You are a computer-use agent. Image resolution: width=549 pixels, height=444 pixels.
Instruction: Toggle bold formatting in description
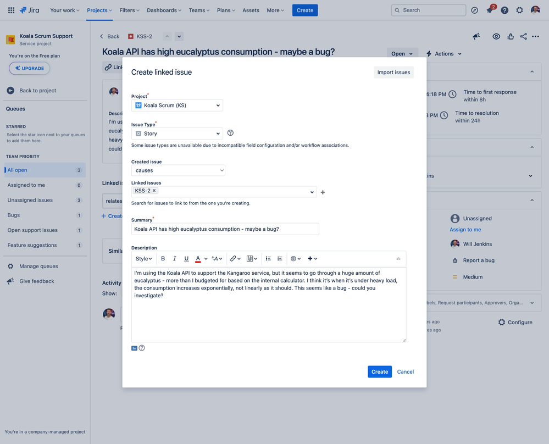pos(163,258)
